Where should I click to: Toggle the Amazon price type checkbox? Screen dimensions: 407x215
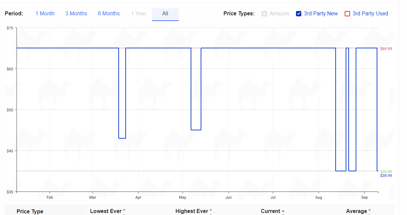point(264,14)
